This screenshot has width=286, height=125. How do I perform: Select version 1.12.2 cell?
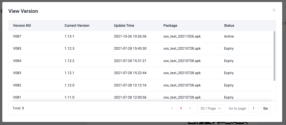(69, 61)
